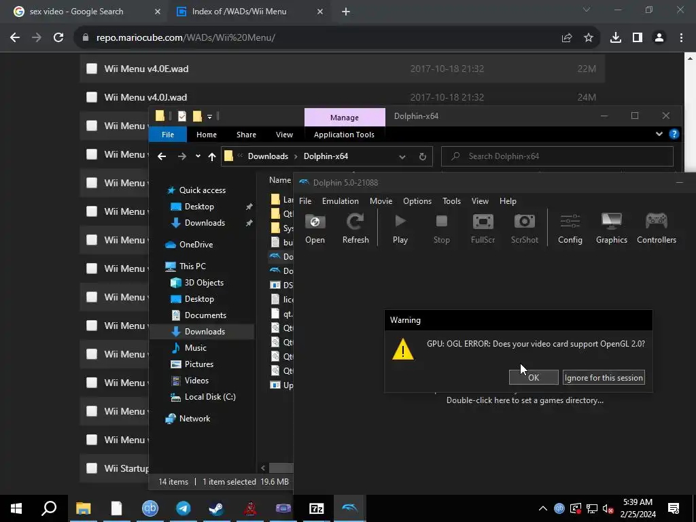
Task: Click the Dolphin Open toolbar icon
Action: 315,228
